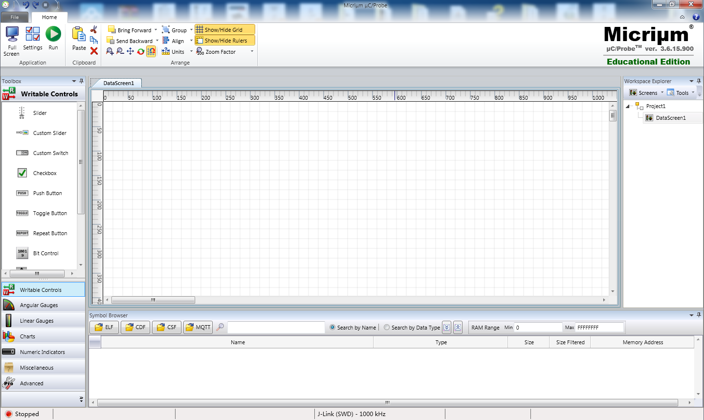Select the pan/move four-arrow tool
Viewport: 704px width, 420px height.
[x=130, y=51]
